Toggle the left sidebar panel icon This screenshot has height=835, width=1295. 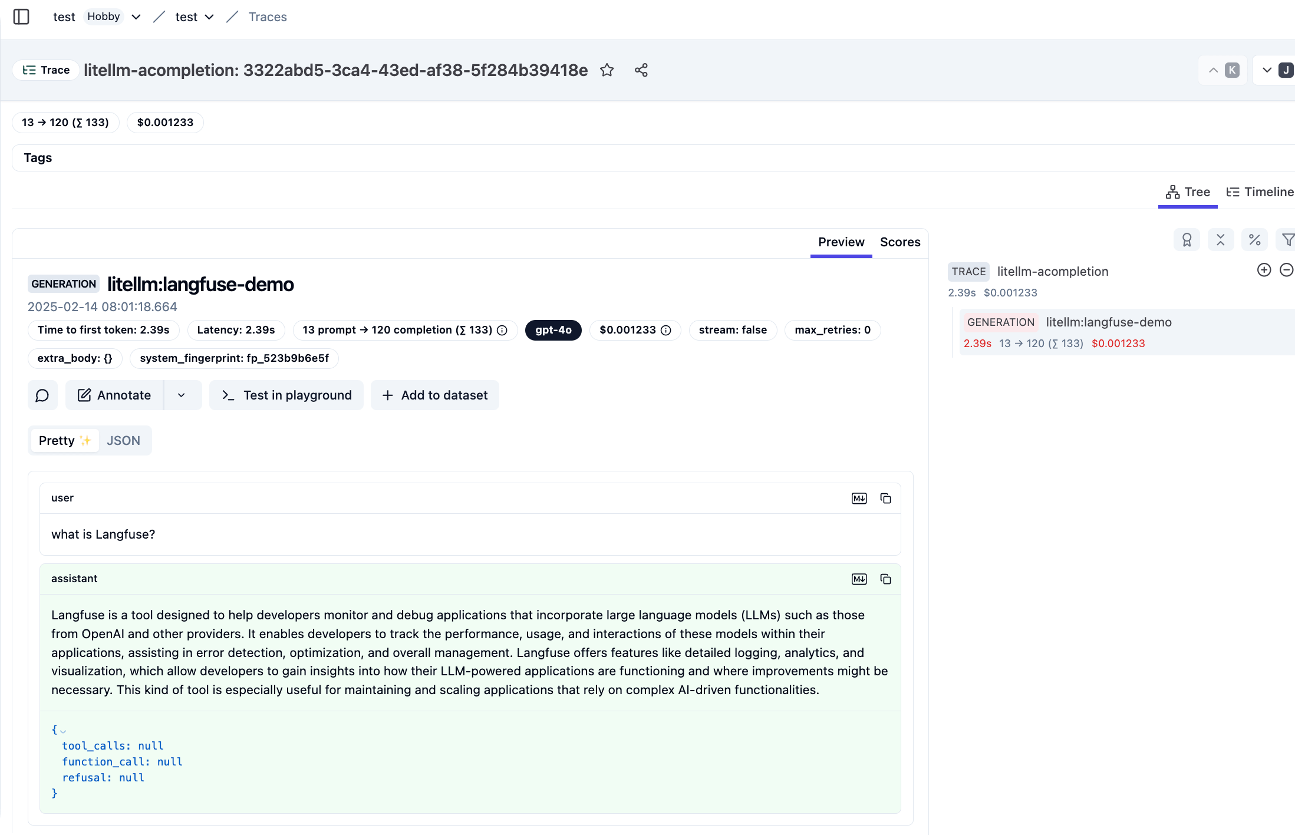(21, 16)
